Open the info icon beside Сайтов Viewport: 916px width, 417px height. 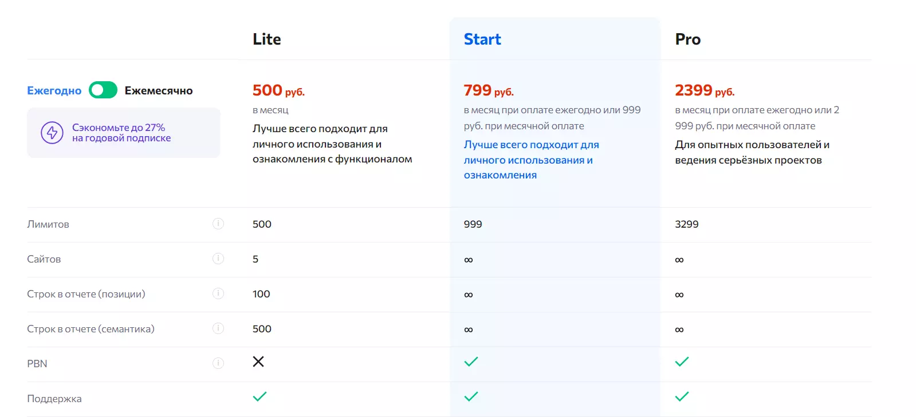pyautogui.click(x=218, y=259)
